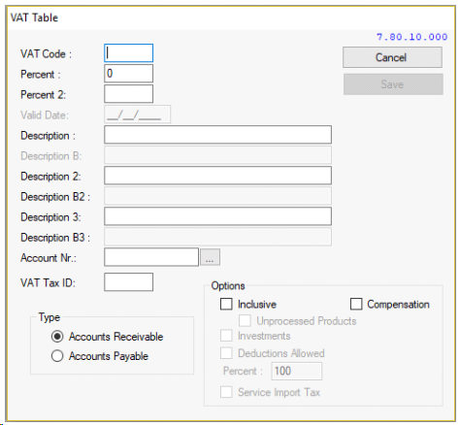Select Accounts Receivable radio option

click(x=57, y=337)
